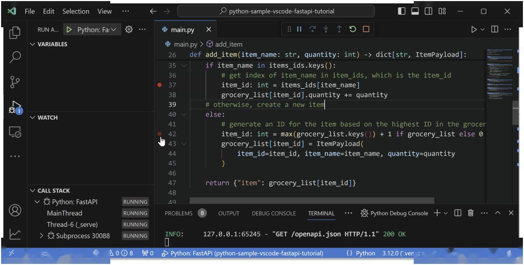Open the Remote Explorer icon

click(x=15, y=132)
